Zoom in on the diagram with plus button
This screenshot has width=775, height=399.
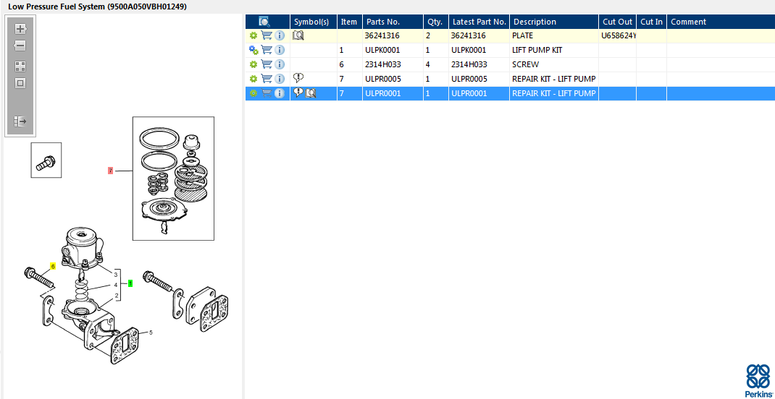click(20, 29)
